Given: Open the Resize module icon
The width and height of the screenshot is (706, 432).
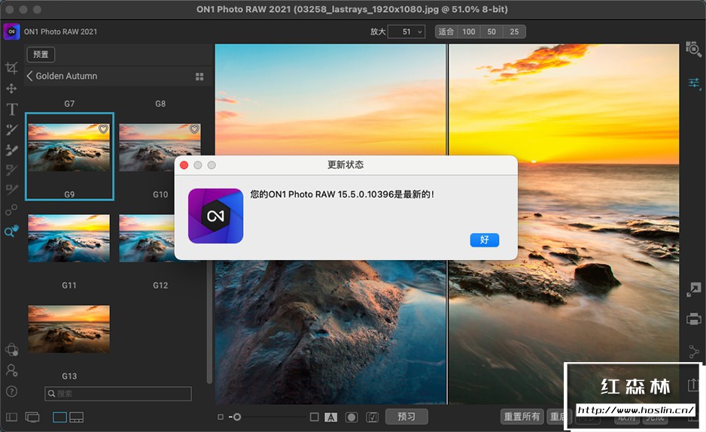Looking at the screenshot, I should [x=693, y=289].
